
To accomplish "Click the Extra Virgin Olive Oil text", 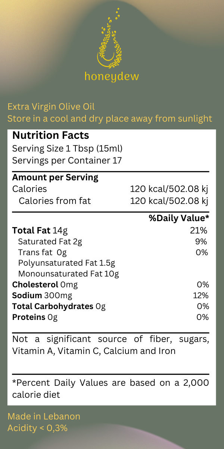I will [51, 107].
